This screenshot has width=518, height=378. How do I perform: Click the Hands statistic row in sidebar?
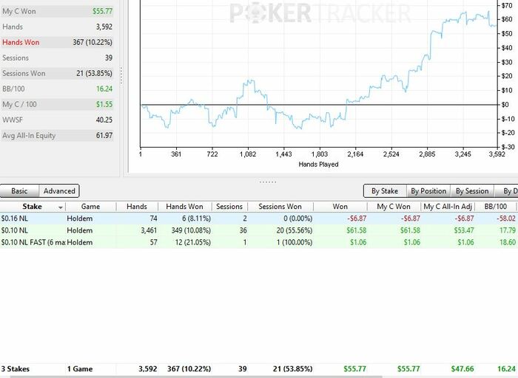tap(57, 27)
